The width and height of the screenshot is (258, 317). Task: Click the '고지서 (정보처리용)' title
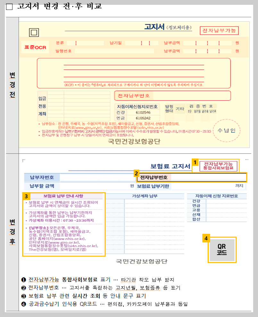pyautogui.click(x=168, y=27)
